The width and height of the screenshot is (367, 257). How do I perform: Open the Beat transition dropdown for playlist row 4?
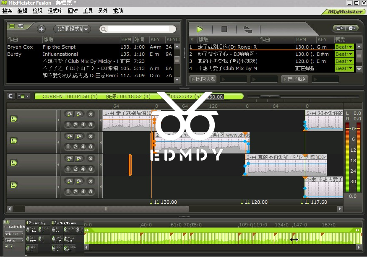[x=344, y=68]
